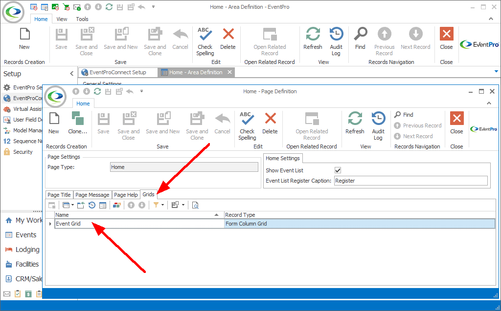Image resolution: width=501 pixels, height=311 pixels.
Task: Click grid toolbar open related record icon
Action: click(52, 205)
